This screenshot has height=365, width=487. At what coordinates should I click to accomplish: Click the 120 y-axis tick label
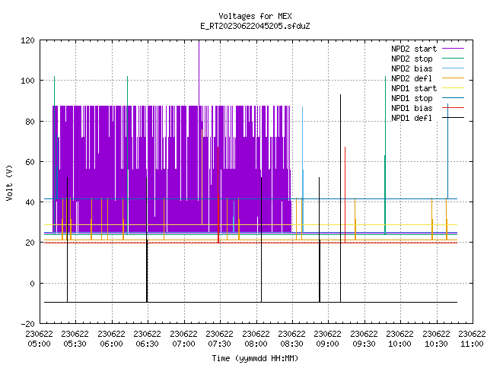pos(27,40)
